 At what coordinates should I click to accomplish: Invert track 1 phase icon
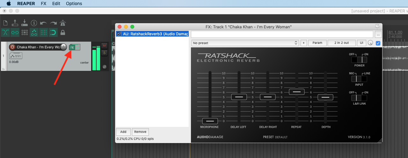click(x=104, y=67)
